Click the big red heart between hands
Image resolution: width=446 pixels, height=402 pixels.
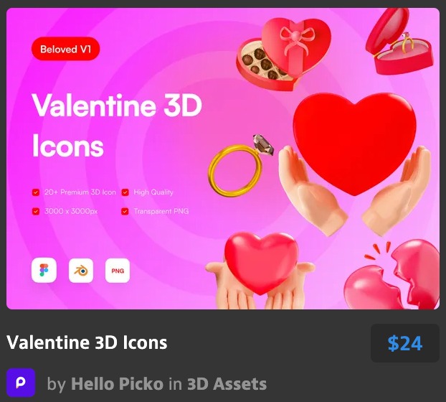pos(354,144)
